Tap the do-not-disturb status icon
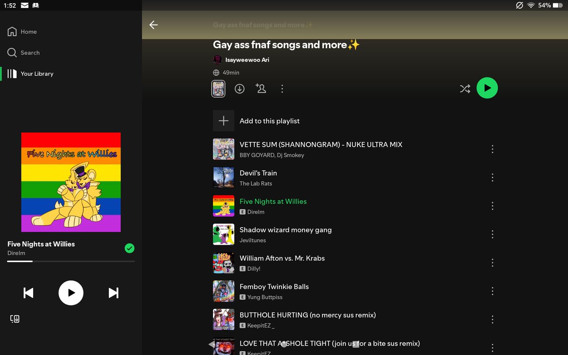The height and width of the screenshot is (355, 568). pyautogui.click(x=520, y=5)
